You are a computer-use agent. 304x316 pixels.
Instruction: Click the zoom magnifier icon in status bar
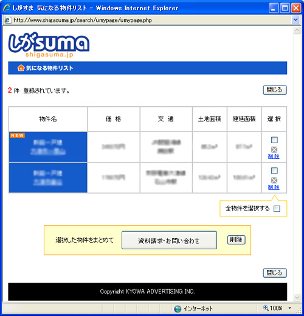point(266,308)
